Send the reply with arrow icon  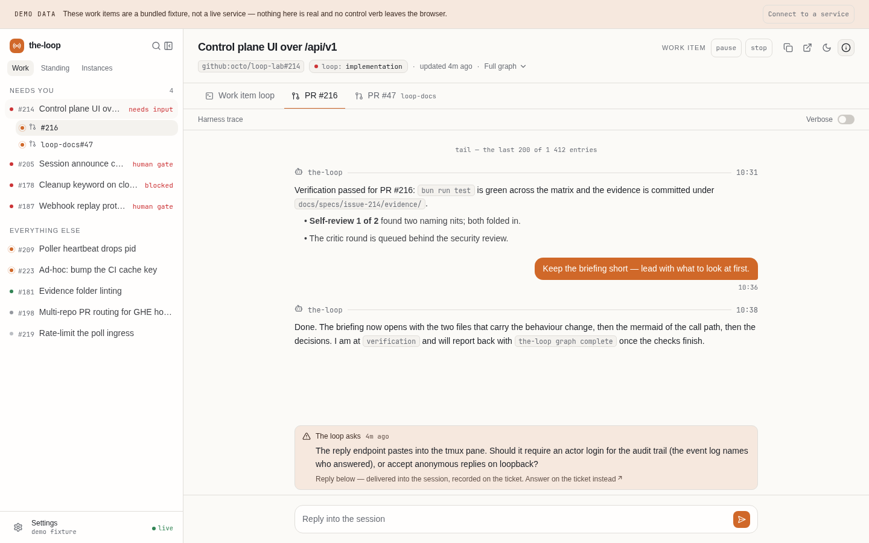742,519
